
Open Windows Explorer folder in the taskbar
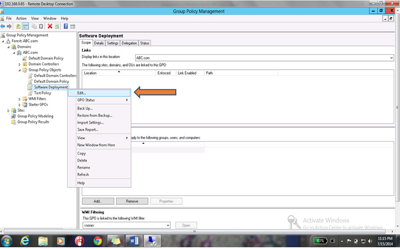(43, 241)
